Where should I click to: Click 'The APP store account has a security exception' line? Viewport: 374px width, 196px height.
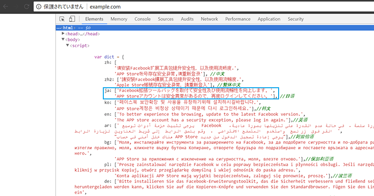(203, 120)
